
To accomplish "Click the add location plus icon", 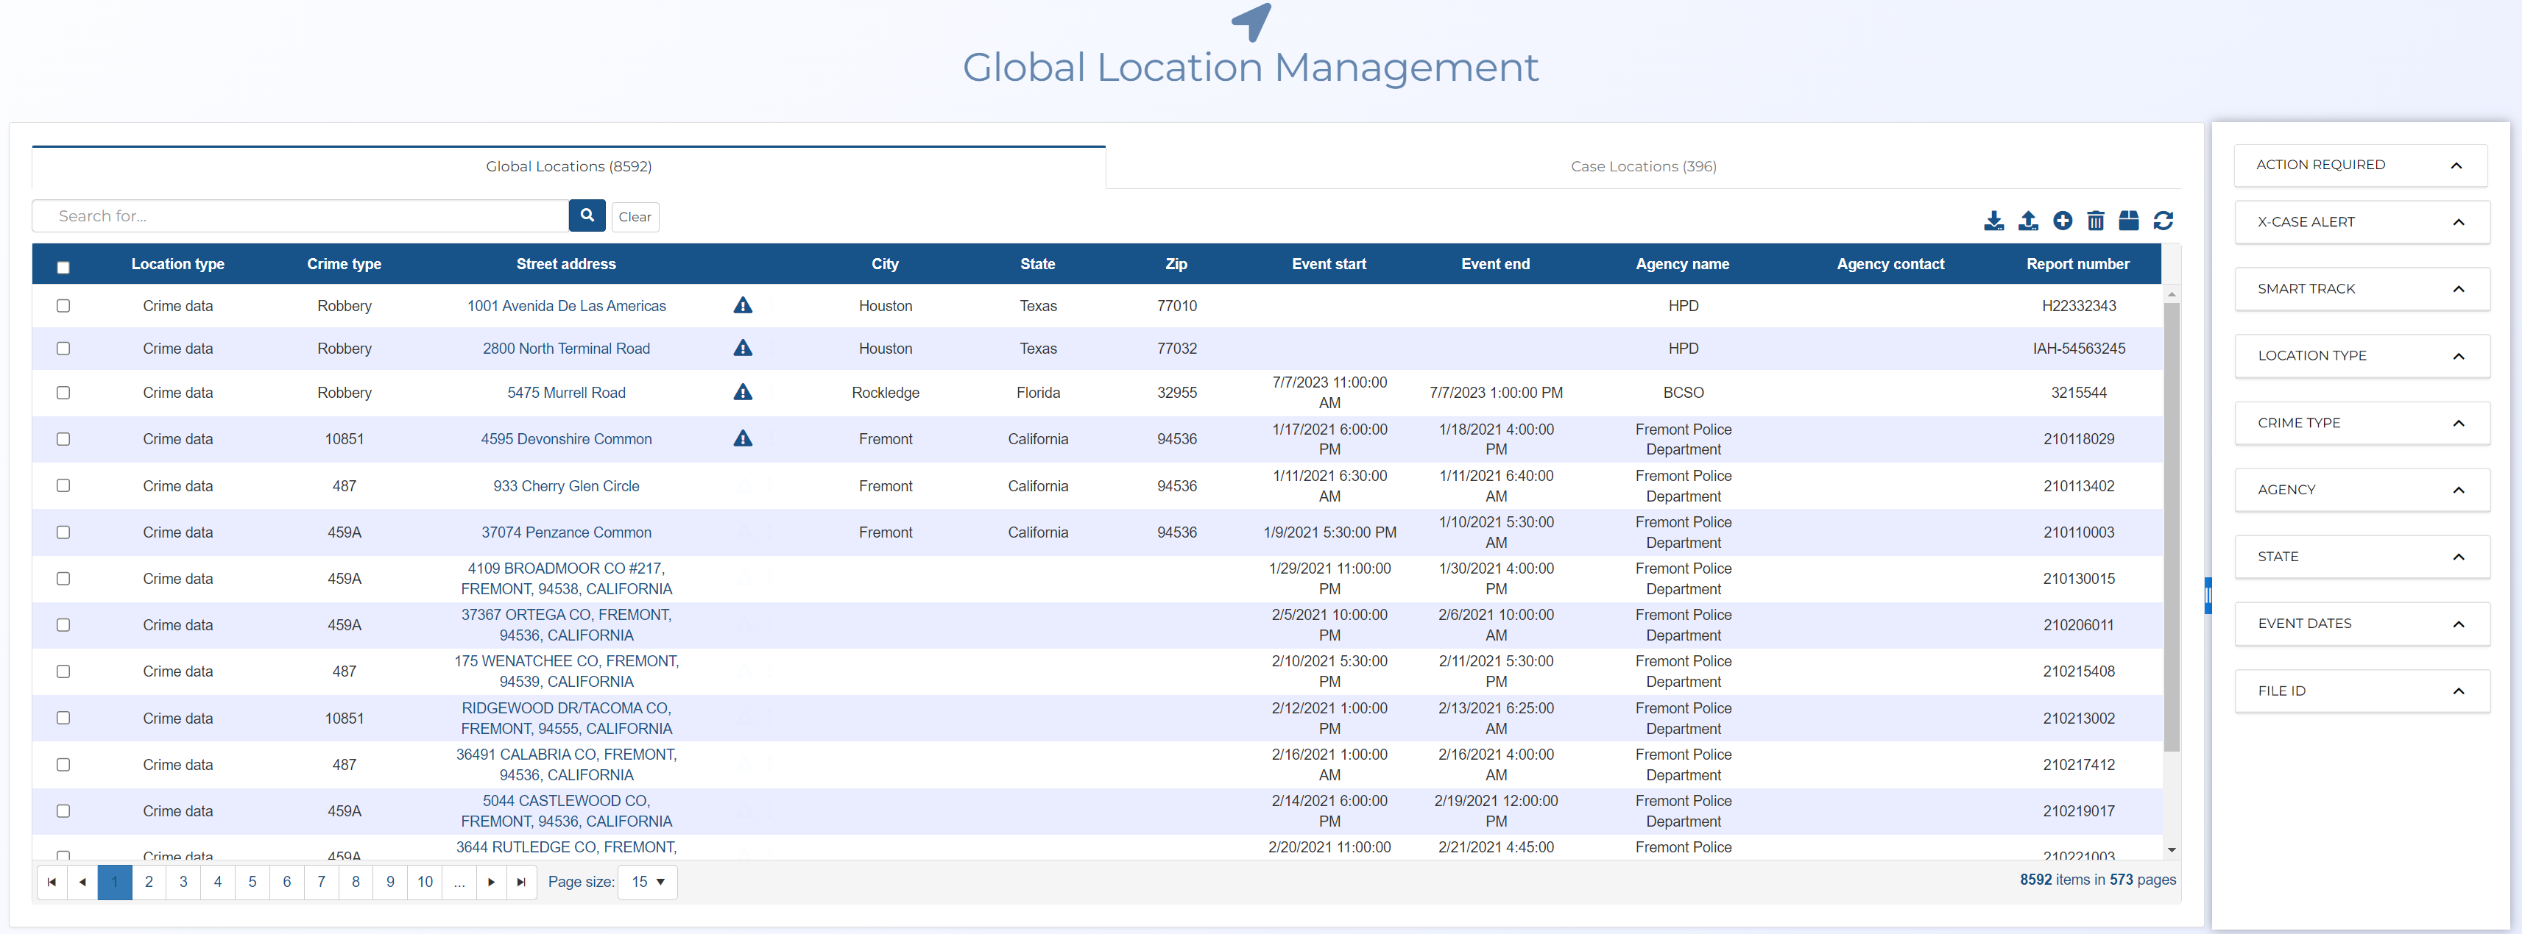I will (x=2062, y=220).
